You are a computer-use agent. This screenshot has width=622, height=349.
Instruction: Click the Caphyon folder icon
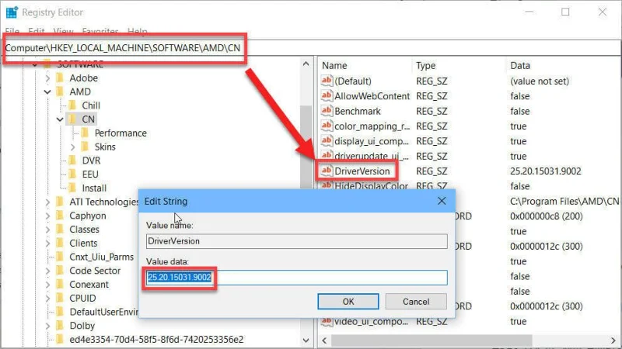[x=60, y=216]
